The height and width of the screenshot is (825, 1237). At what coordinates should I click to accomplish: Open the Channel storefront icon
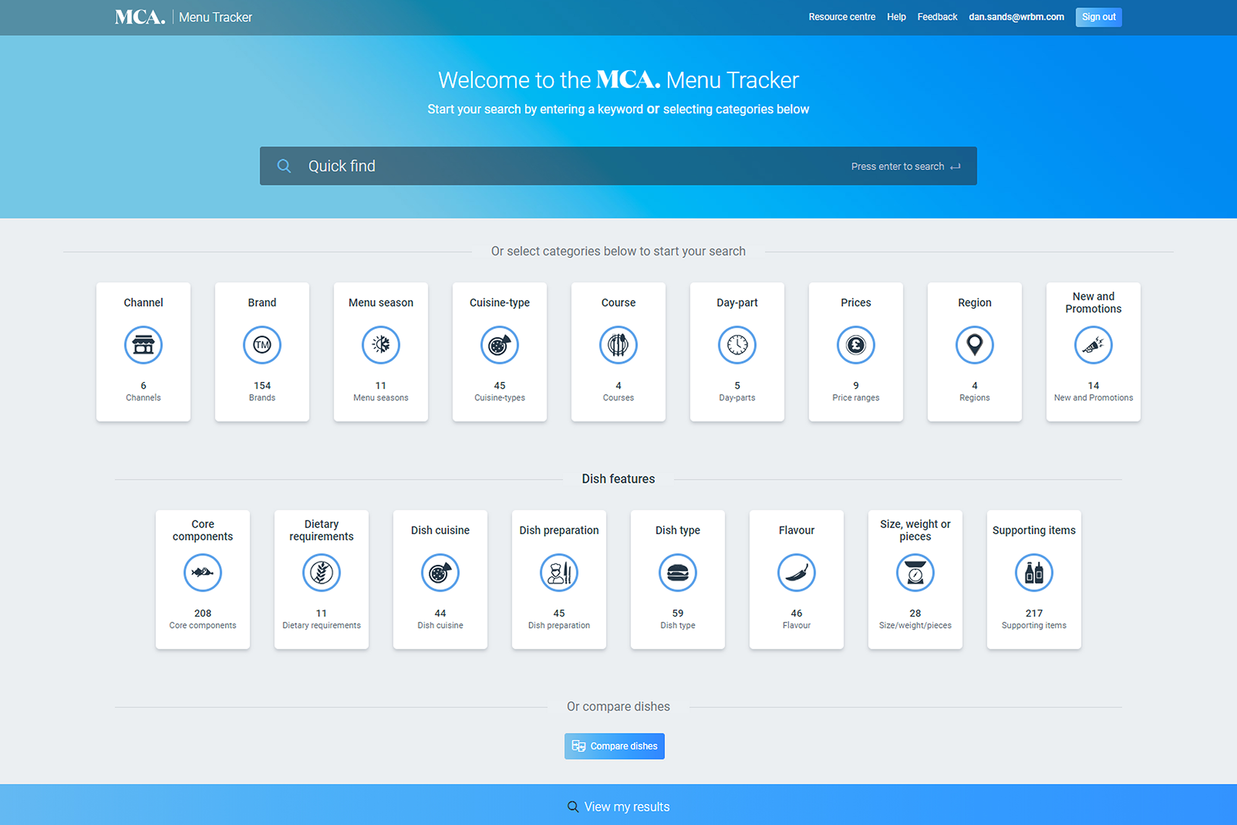click(143, 345)
